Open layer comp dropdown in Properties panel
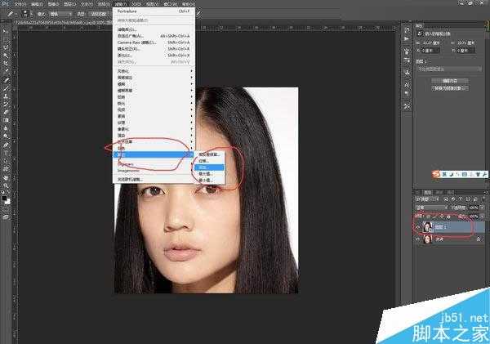The width and height of the screenshot is (490, 344). click(450, 69)
